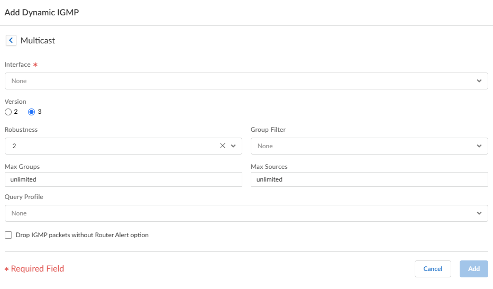Viewport: 493px width, 289px height.
Task: Click the Cancel button
Action: [x=433, y=269]
